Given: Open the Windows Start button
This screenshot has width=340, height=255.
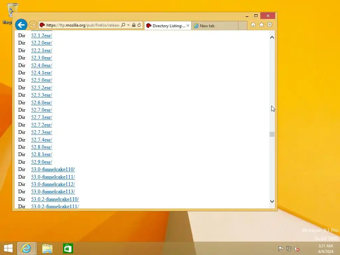Looking at the screenshot, I should tap(8, 248).
